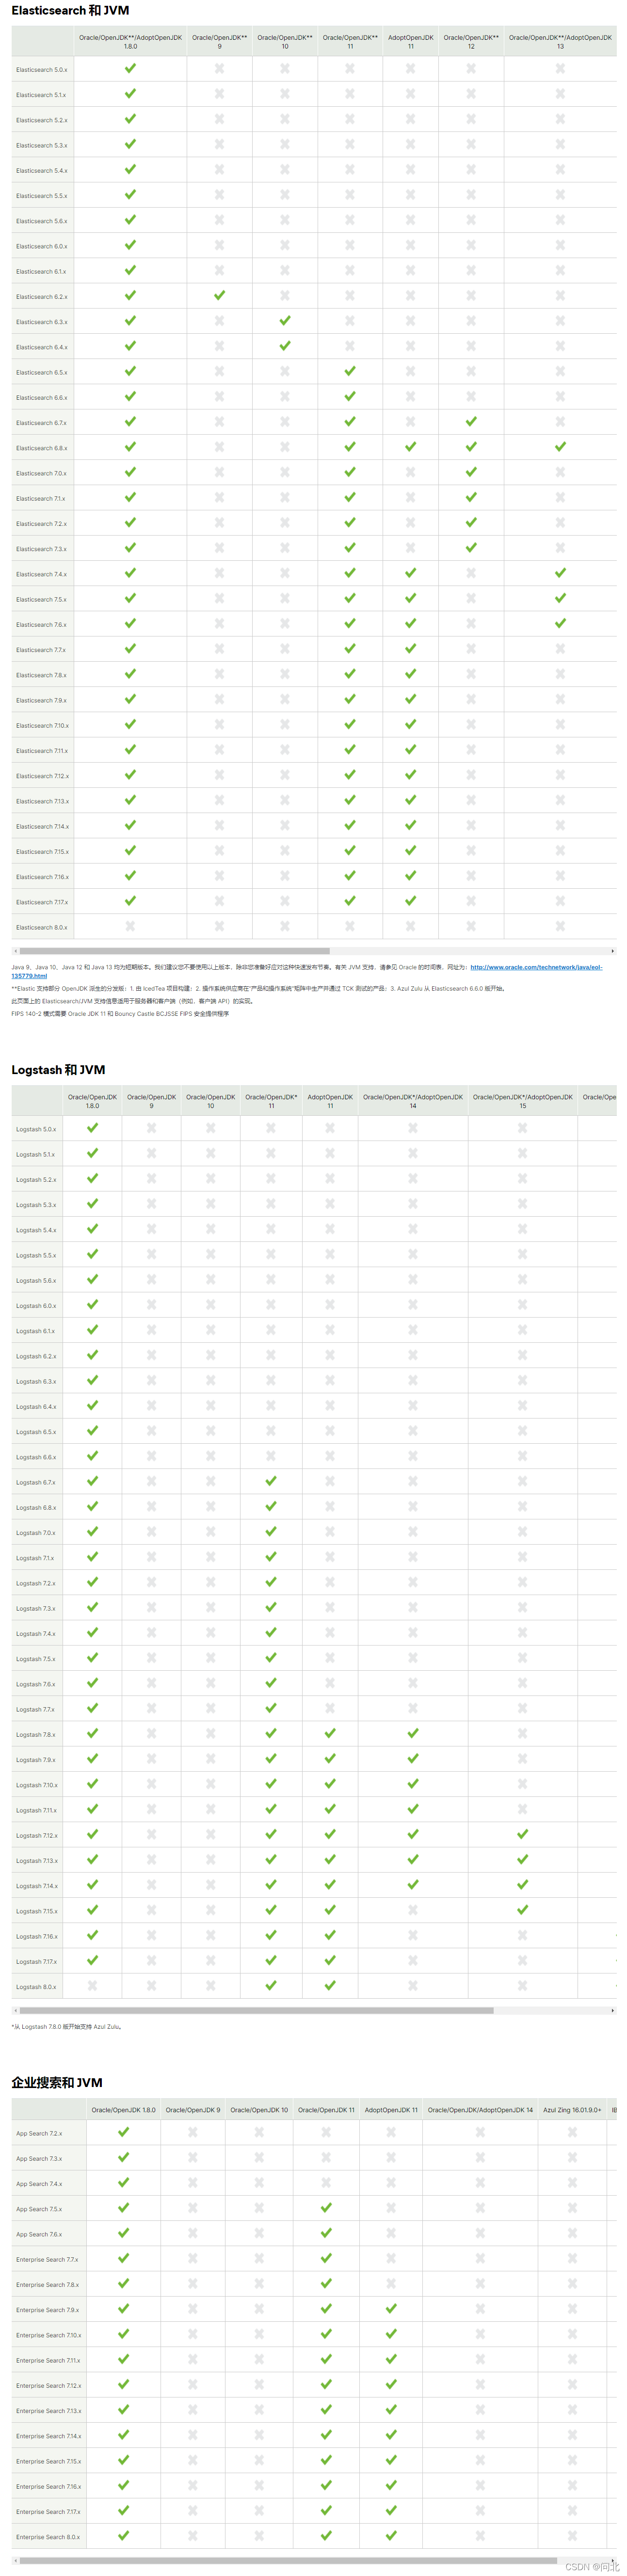This screenshot has height=2576, width=627.
Task: Click the '企业搜索和 JVM' heading
Action: (57, 2083)
